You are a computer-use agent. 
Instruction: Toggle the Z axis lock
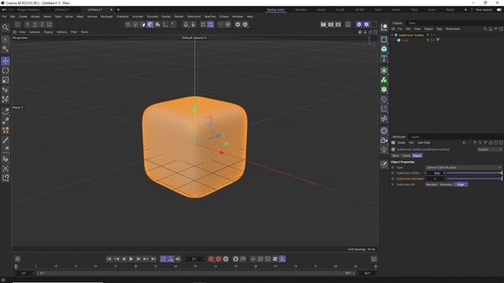42,24
